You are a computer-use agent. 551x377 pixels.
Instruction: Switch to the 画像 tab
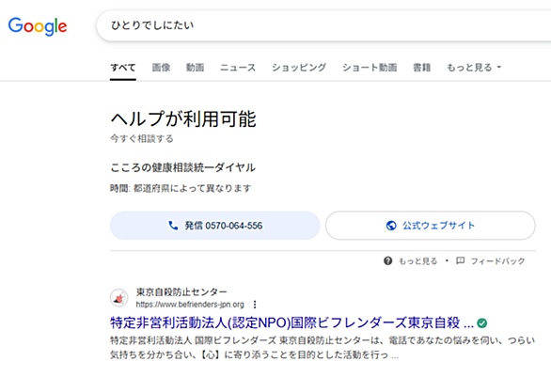[x=162, y=67]
